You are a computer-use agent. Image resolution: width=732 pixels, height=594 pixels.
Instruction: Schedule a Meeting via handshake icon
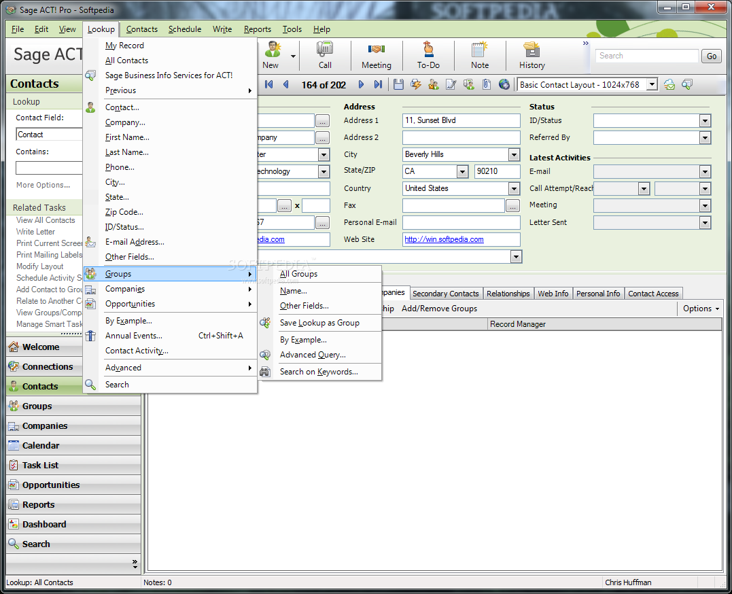377,50
